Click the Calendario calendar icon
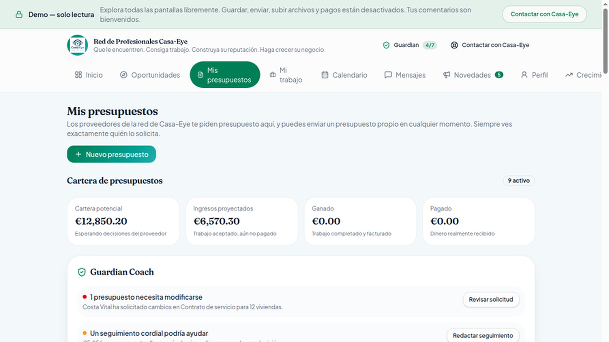Viewport: 609px width, 342px height. click(x=325, y=75)
